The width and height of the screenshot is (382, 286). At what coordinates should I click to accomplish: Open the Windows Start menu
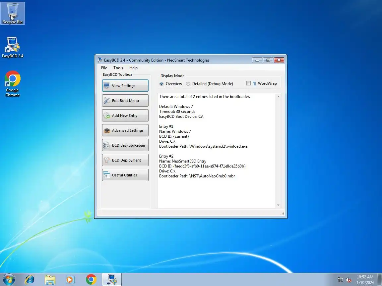pyautogui.click(x=9, y=280)
